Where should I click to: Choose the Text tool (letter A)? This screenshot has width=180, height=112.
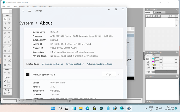tap(9, 33)
